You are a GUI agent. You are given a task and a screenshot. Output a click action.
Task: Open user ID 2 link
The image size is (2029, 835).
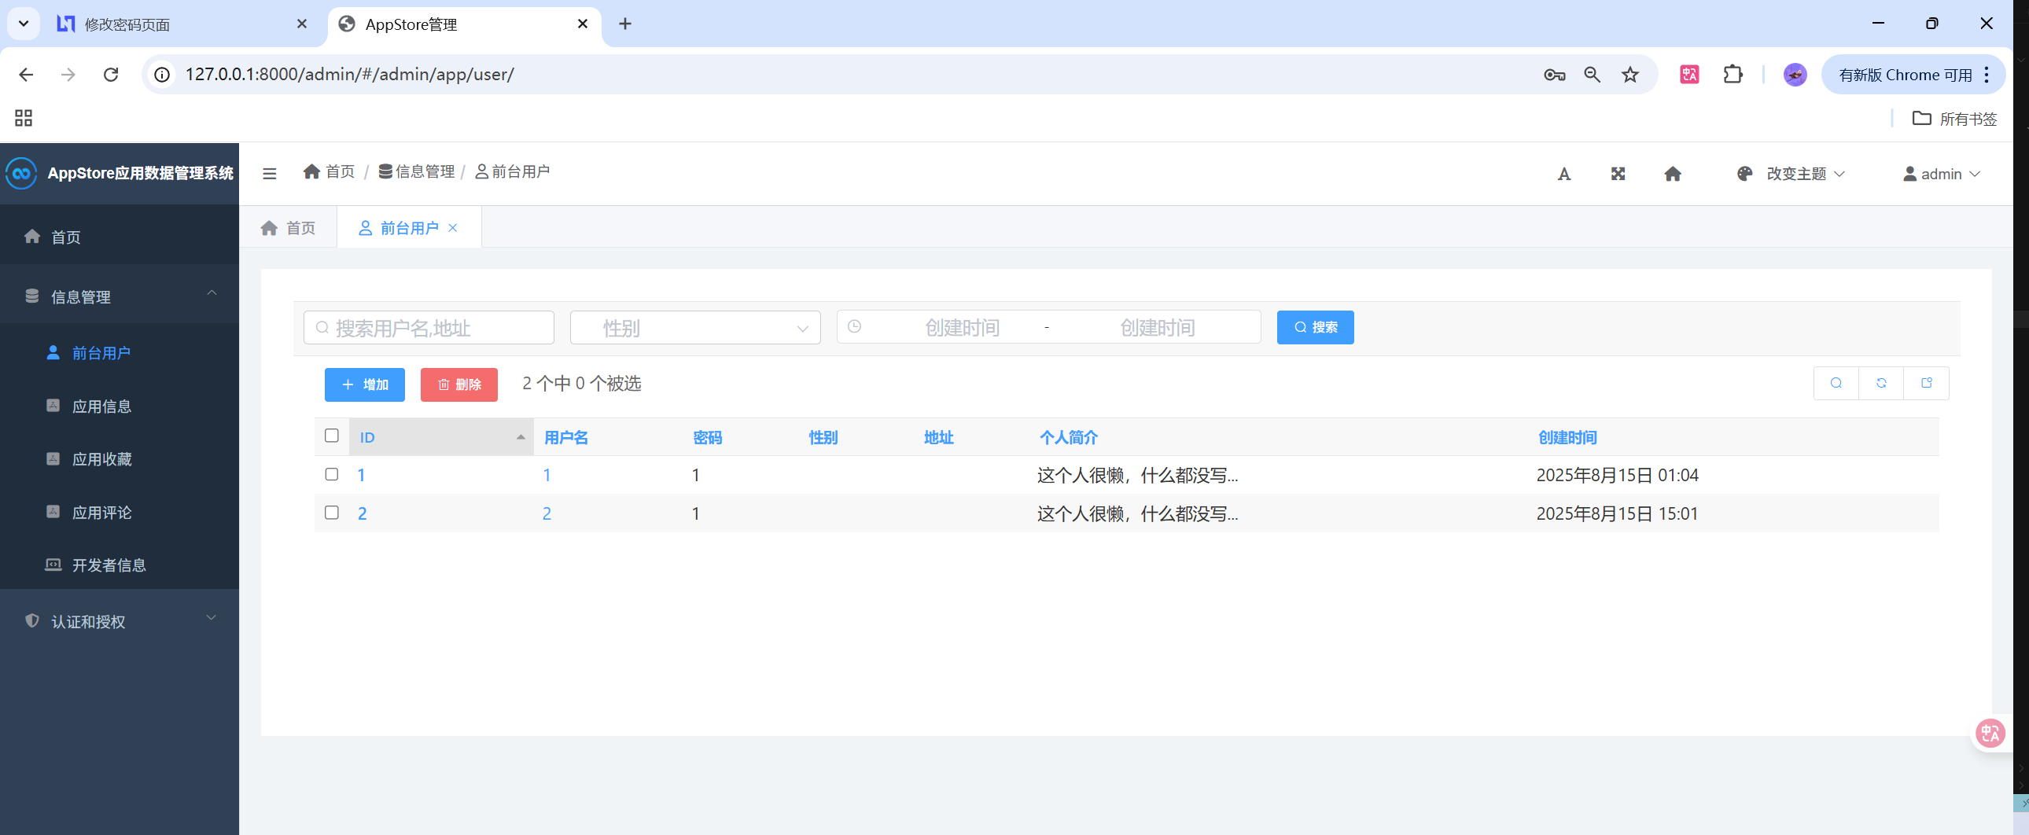click(363, 513)
